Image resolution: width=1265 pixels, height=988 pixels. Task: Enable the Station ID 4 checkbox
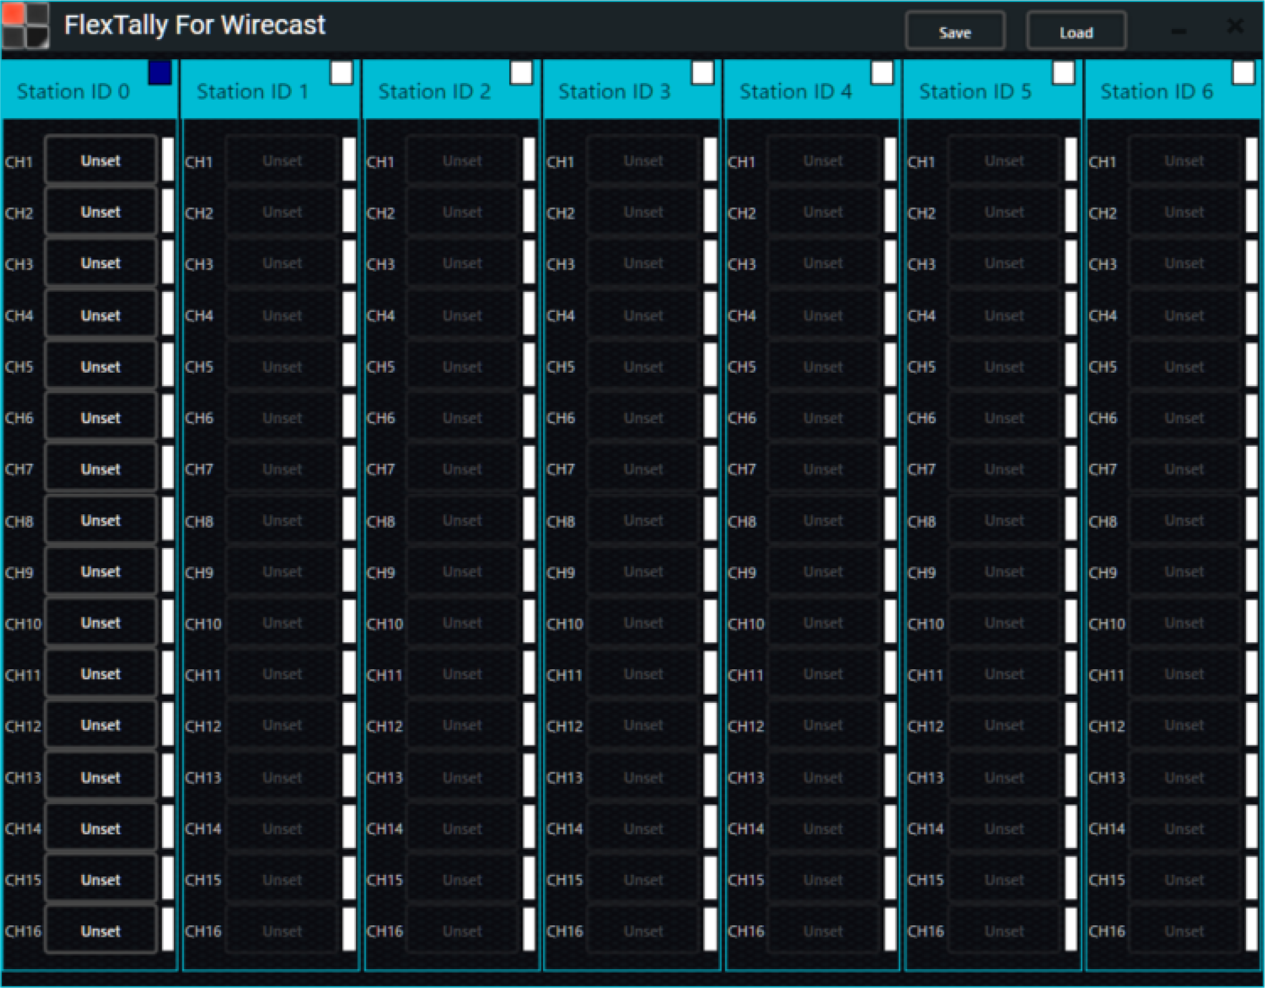(882, 74)
